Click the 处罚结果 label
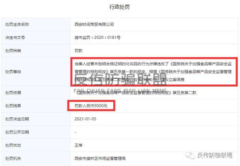Viewport: 240px width, 166px height. coord(13,106)
